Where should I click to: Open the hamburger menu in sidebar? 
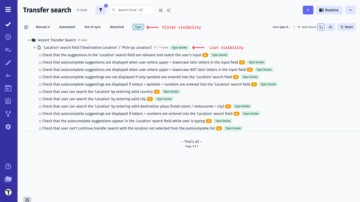point(8,10)
